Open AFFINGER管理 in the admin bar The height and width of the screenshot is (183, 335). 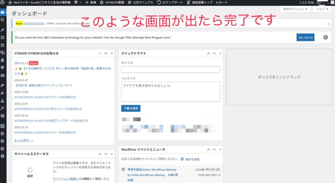point(112,2)
